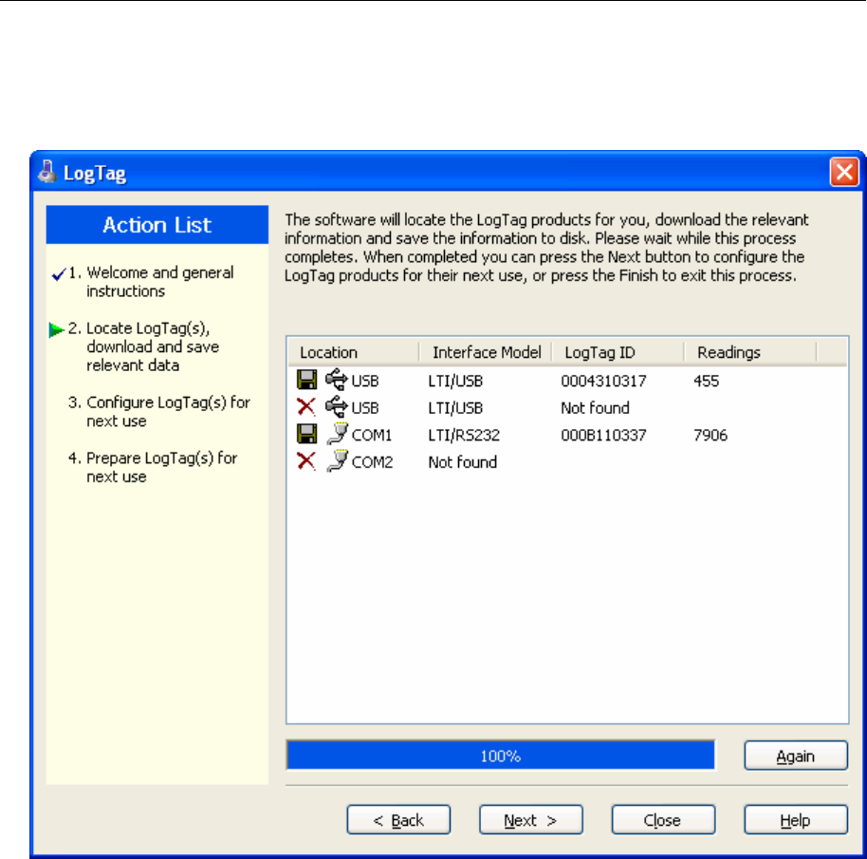
Task: Click the USB connector icon in the Not found LTI/USB row
Action: (x=336, y=406)
